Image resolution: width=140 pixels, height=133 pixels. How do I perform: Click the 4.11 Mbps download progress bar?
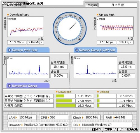click(x=66, y=96)
